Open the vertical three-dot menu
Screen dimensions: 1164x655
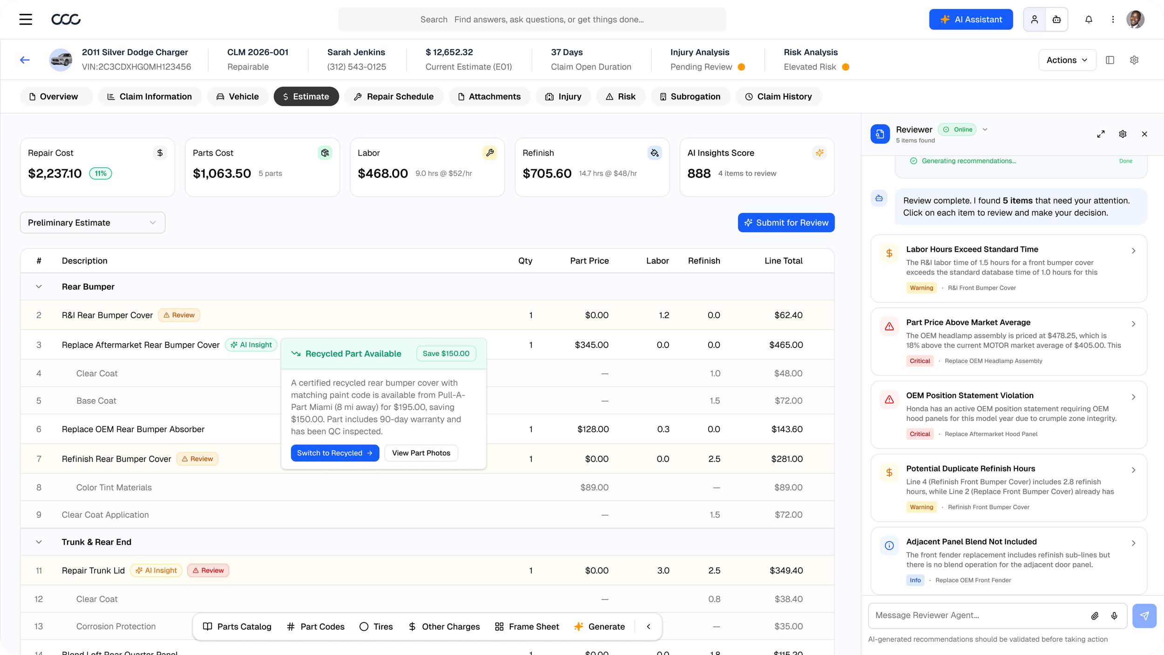click(1113, 20)
